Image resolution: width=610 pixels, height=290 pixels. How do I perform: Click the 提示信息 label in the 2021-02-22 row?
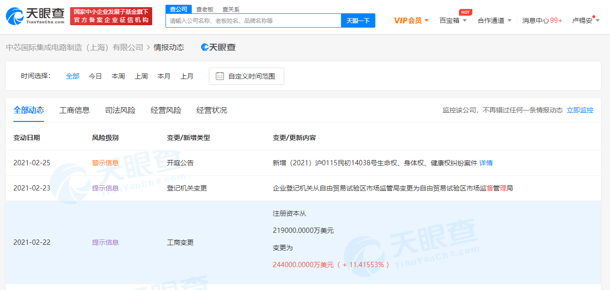pyautogui.click(x=105, y=242)
